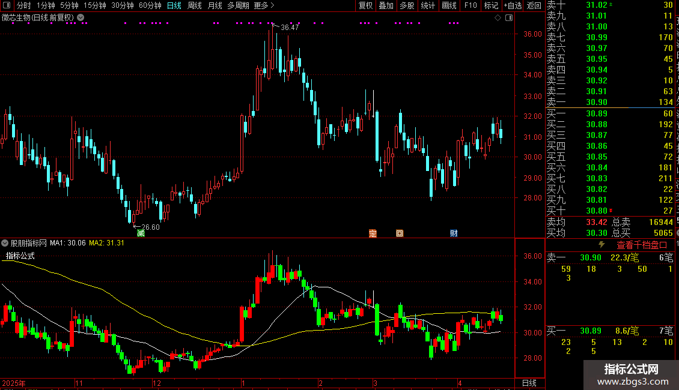Image resolution: width=679 pixels, height=390 pixels.
Task: Expand the 更多 > period menu
Action: 264,5
